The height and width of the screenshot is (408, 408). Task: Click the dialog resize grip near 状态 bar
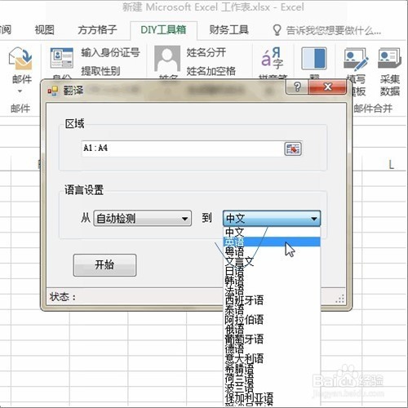tap(340, 299)
